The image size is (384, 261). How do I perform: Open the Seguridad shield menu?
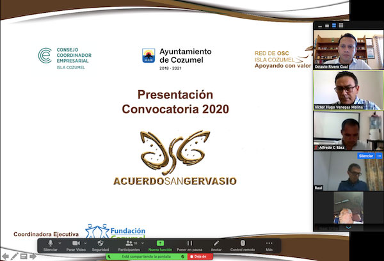tap(100, 246)
